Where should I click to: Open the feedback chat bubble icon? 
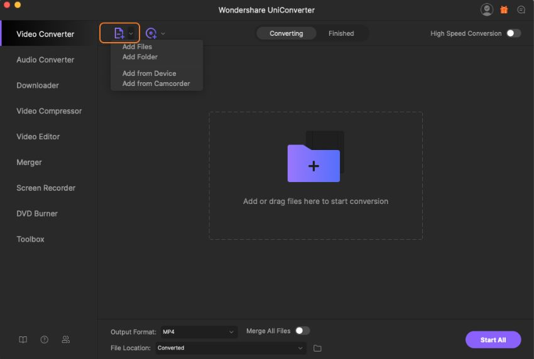click(521, 9)
